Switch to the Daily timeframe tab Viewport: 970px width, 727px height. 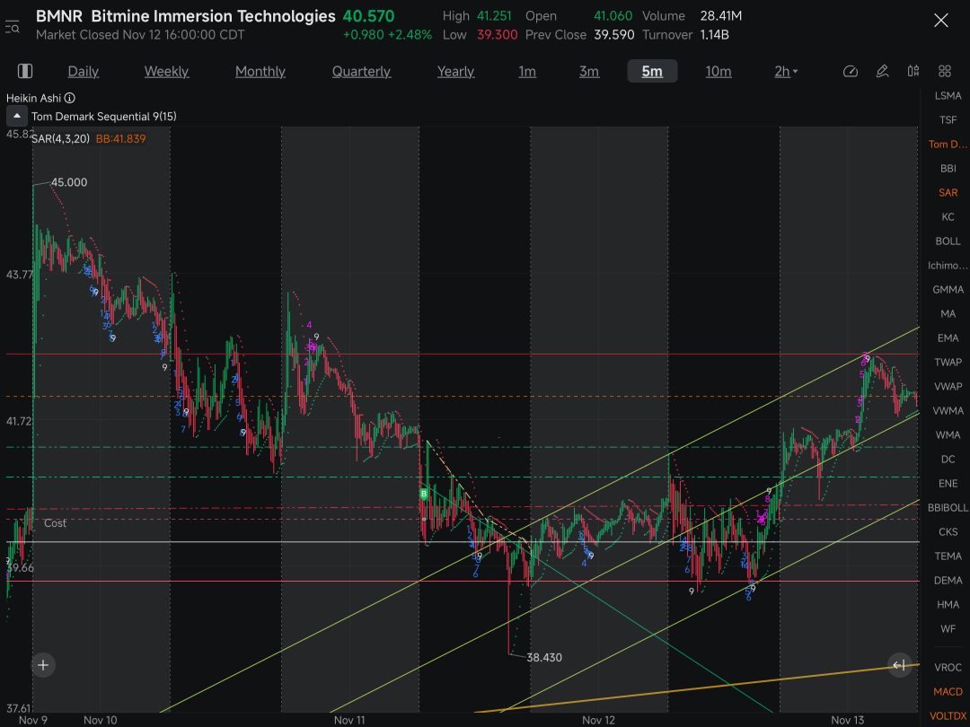[84, 71]
